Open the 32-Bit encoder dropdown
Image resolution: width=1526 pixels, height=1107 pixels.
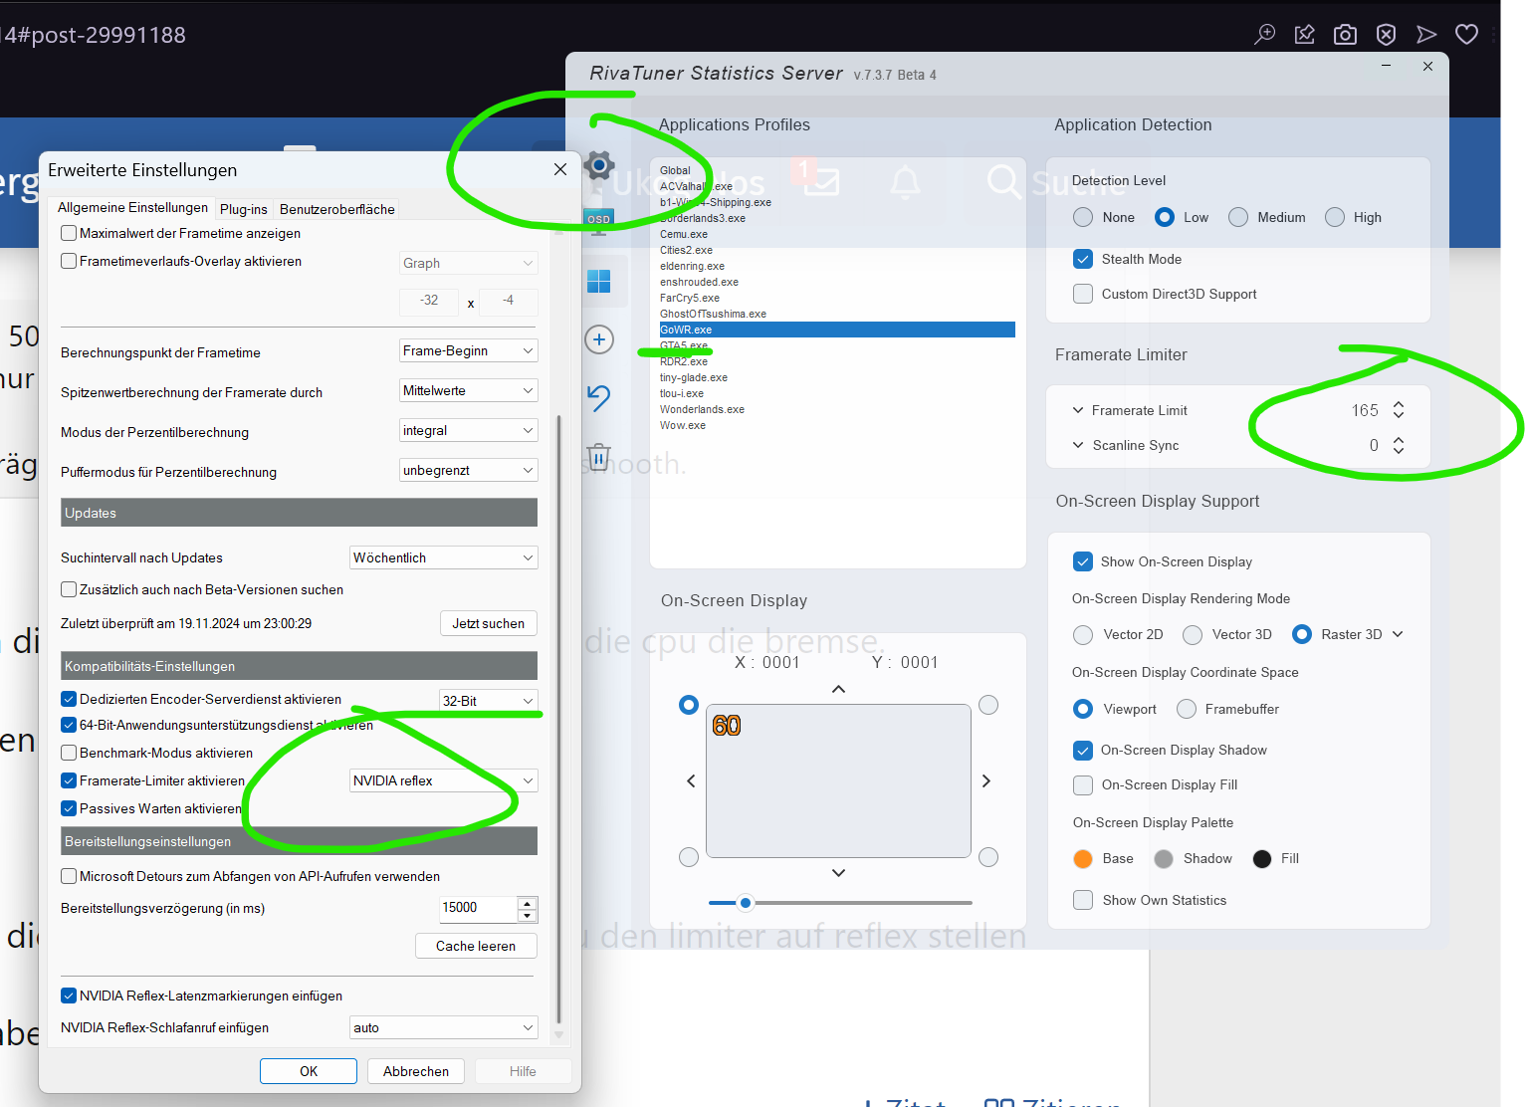489,701
